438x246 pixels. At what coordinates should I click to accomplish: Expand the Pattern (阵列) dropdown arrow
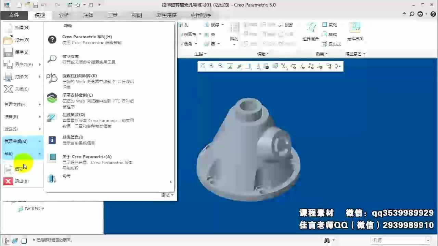click(234, 44)
